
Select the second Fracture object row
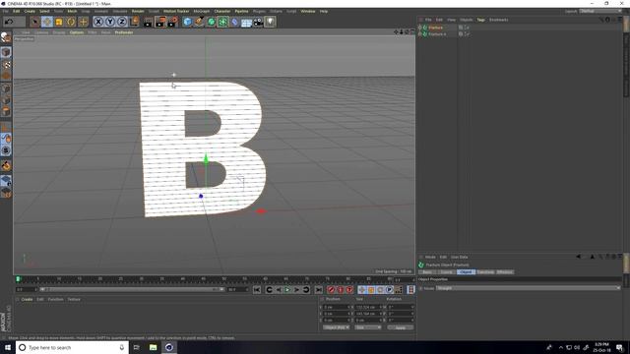pos(437,34)
